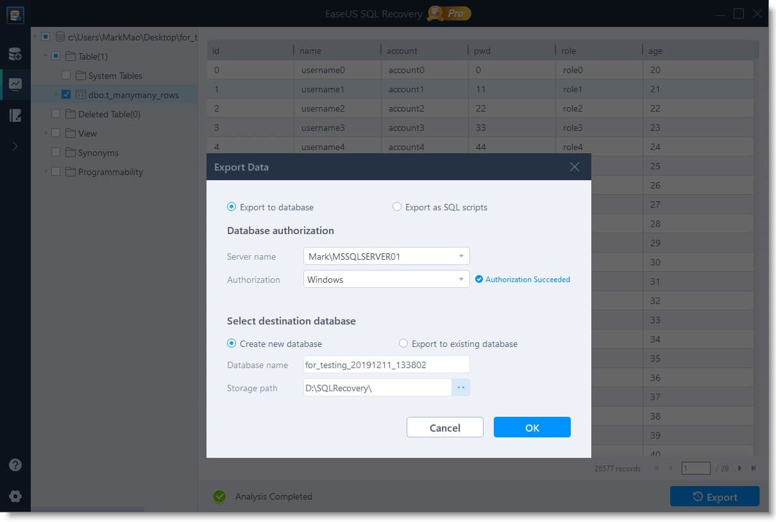
Task: Click the Table(1) folder icon
Action: point(71,56)
